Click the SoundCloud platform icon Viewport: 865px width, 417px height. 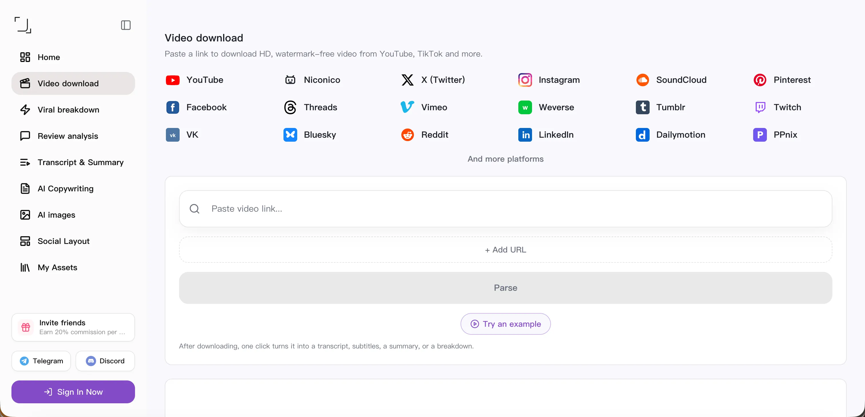coord(643,80)
